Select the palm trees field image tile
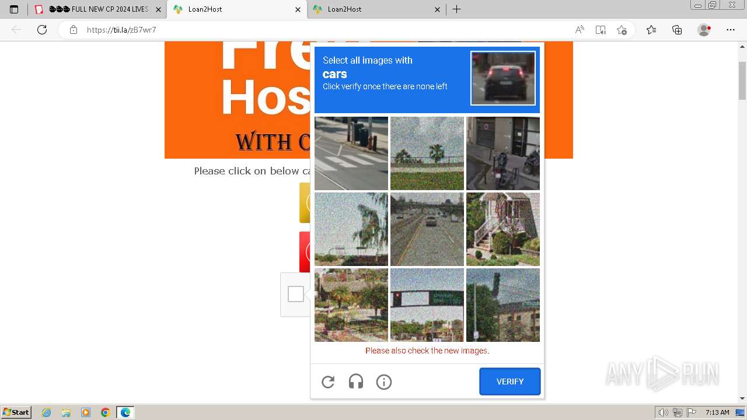This screenshot has height=420, width=747. pos(427,153)
